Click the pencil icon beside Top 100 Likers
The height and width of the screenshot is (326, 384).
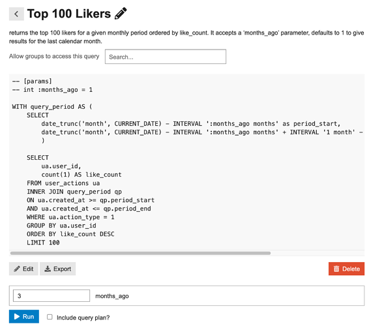121,14
